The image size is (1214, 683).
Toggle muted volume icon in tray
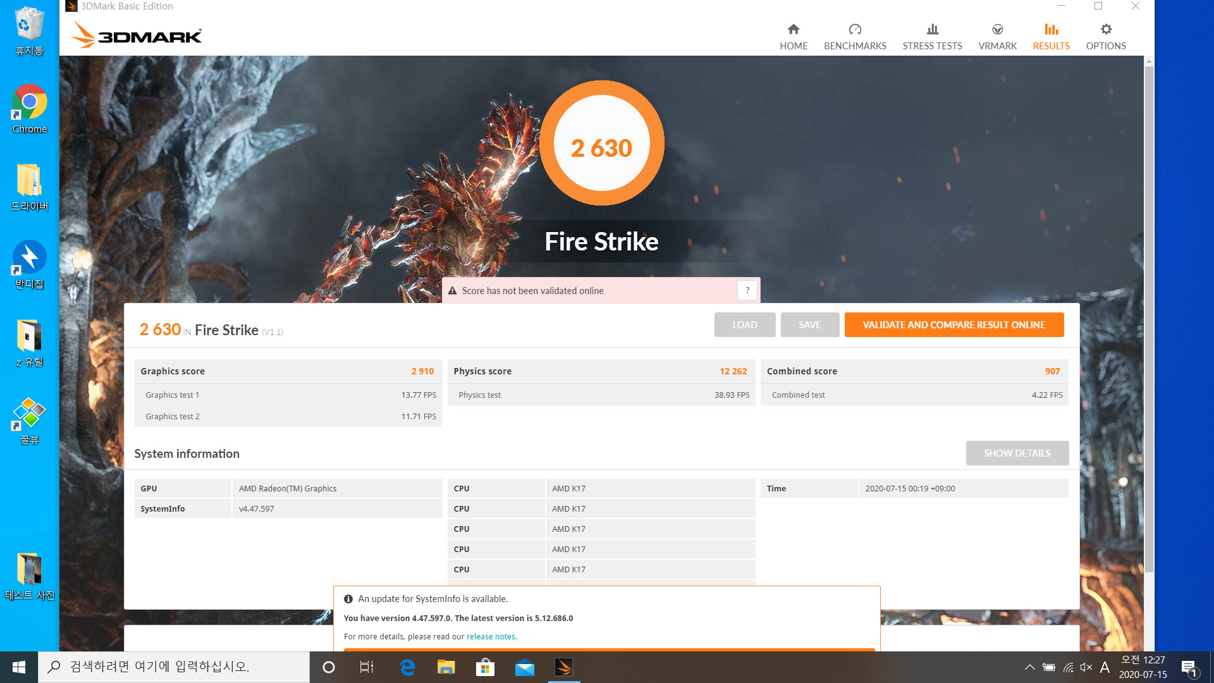(1086, 667)
